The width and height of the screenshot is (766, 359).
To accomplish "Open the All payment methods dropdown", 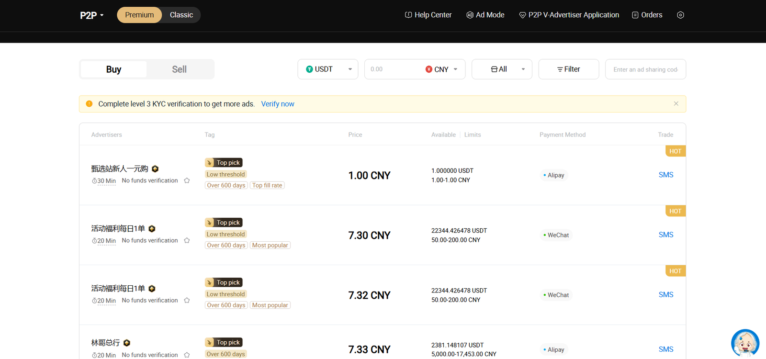I will pyautogui.click(x=502, y=69).
